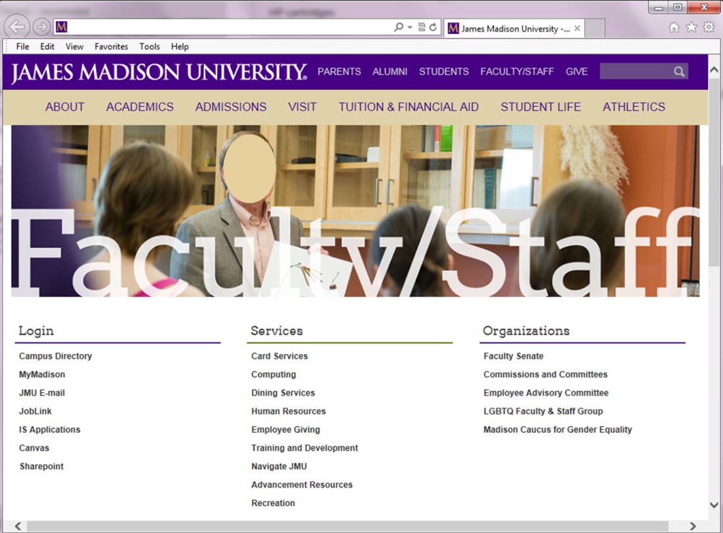Click the site search magnifier button
The image size is (723, 533).
tap(679, 72)
